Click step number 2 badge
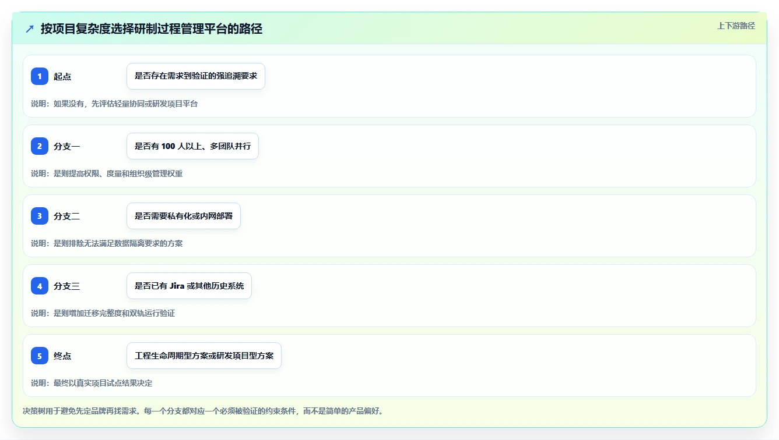The height and width of the screenshot is (440, 779). coord(40,146)
